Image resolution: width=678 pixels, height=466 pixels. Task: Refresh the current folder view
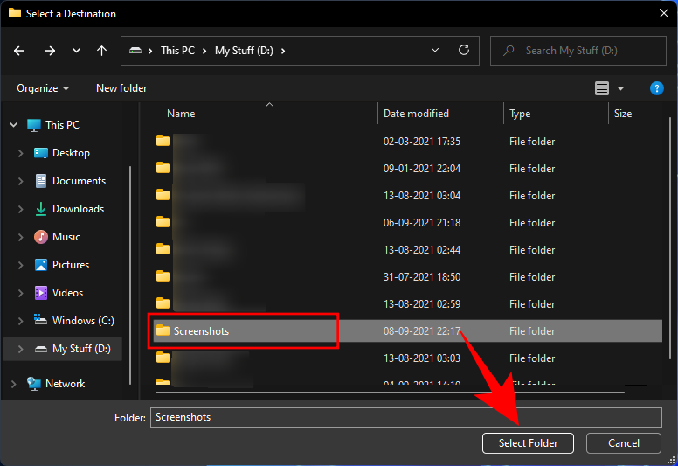point(464,51)
